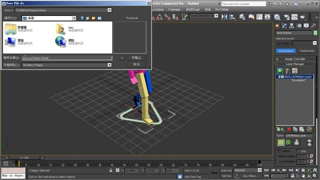Click the collapse layer stamp icon
The height and width of the screenshot is (180, 320).
point(296,142)
